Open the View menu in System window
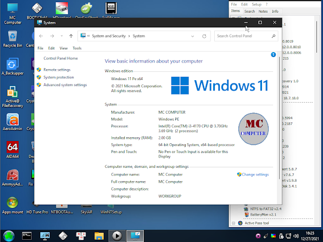323x242 pixels. click(64, 48)
